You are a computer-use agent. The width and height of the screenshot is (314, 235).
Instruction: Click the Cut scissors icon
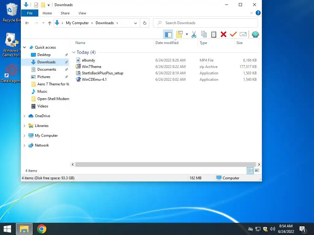coord(194,34)
